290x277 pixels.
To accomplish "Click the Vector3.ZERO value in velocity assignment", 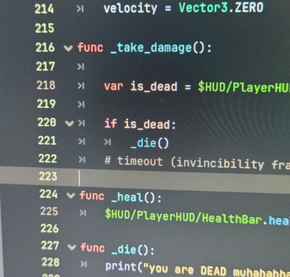I will click(220, 8).
